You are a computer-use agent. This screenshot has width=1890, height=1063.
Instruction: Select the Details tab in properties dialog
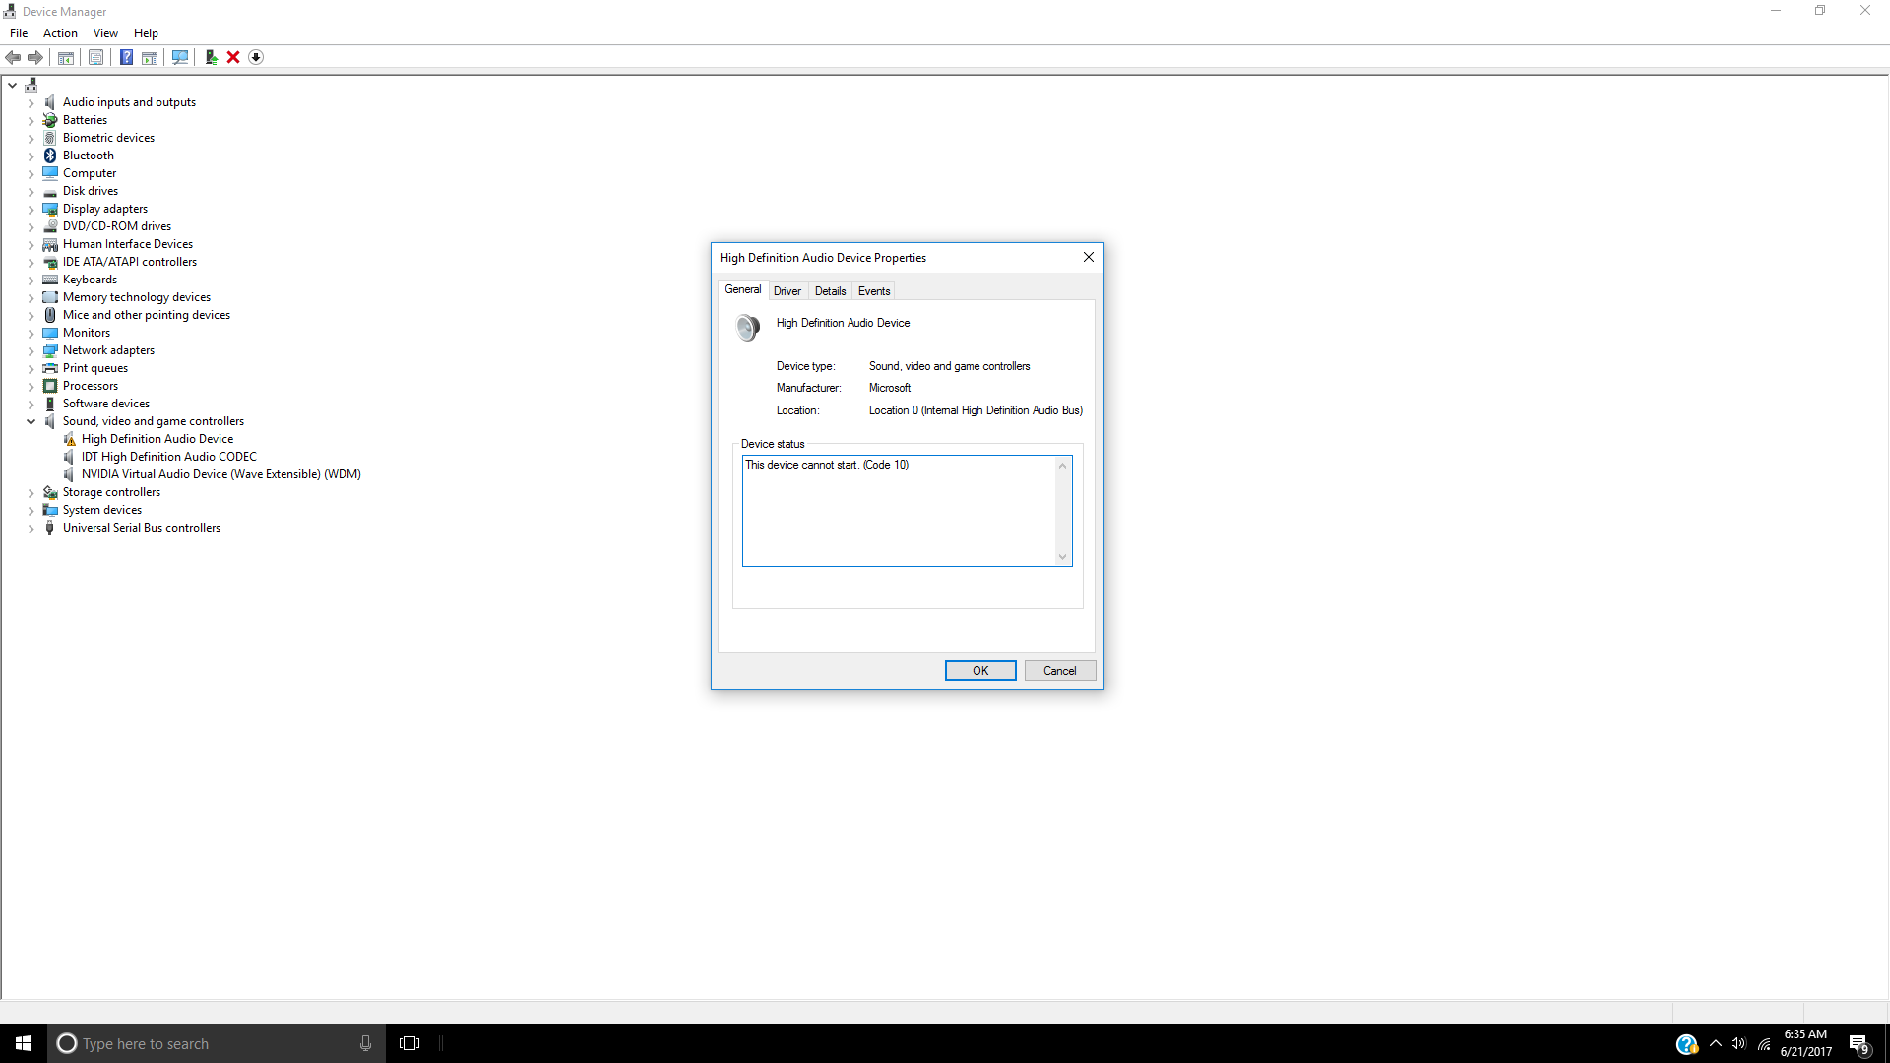tap(830, 290)
